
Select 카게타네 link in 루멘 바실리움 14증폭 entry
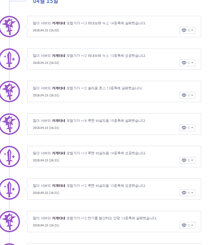coord(58,153)
